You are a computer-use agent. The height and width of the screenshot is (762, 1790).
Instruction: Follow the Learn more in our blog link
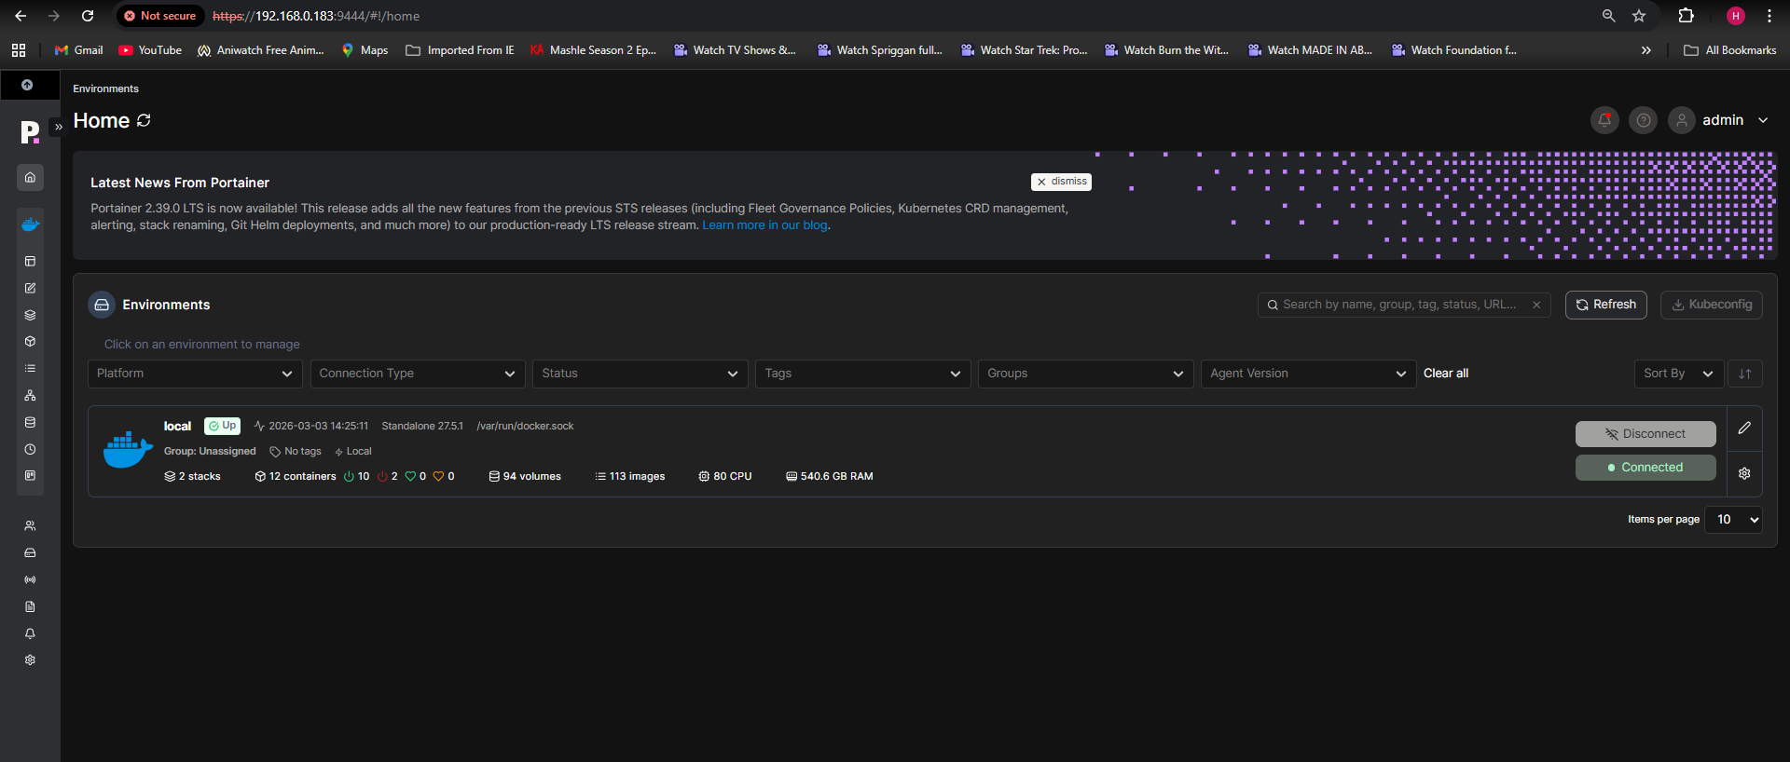click(764, 225)
